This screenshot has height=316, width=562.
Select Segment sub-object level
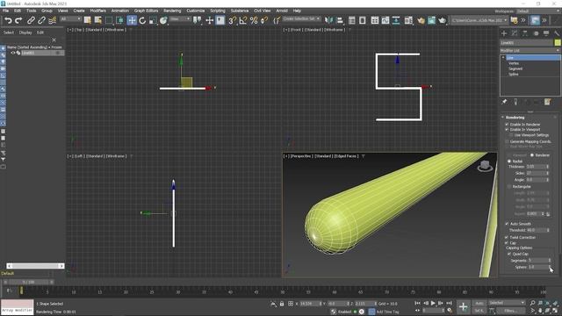[x=515, y=68]
